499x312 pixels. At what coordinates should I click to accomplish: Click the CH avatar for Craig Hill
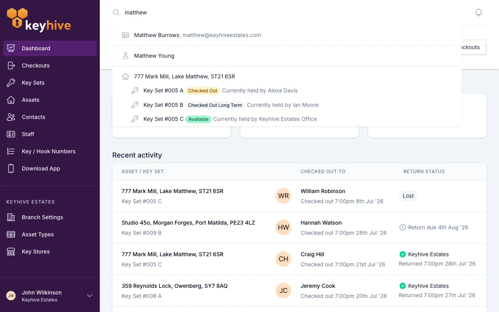coord(283,259)
